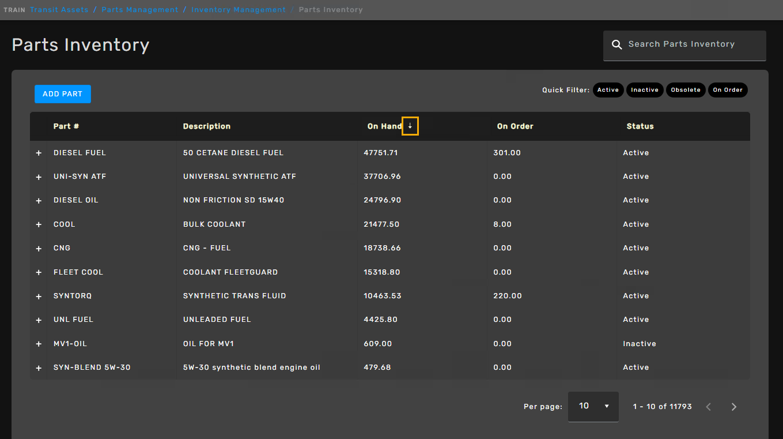Go to previous page of results

pos(708,407)
